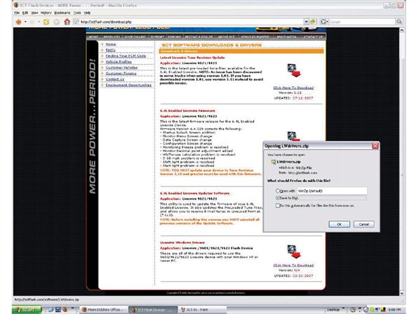419x314 pixels.
Task: Click the Firefox Back arrow button
Action: coord(18,22)
